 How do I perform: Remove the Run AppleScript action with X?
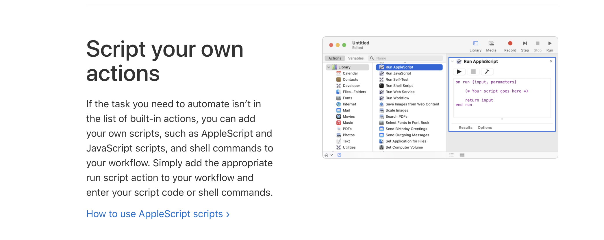click(551, 61)
